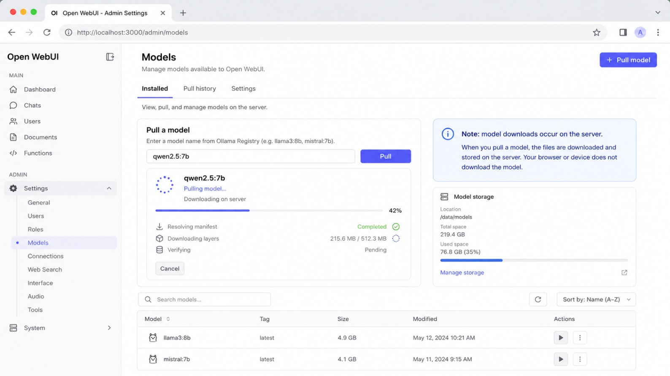The image size is (670, 376).
Task: Collapse the Open WebUI sidebar icon
Action: click(110, 57)
